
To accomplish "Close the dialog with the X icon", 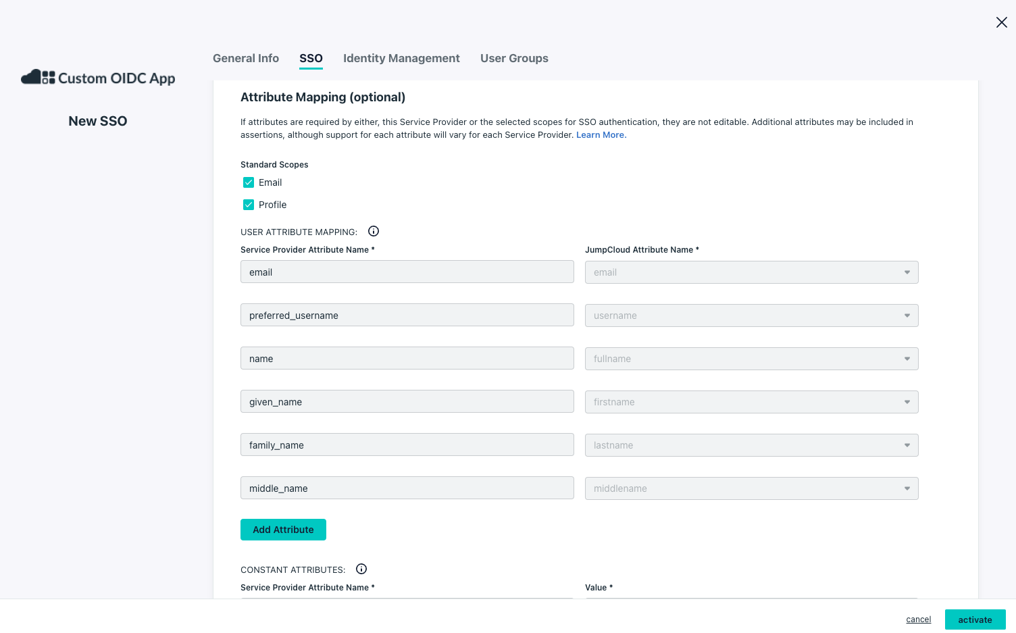I will (x=1001, y=22).
